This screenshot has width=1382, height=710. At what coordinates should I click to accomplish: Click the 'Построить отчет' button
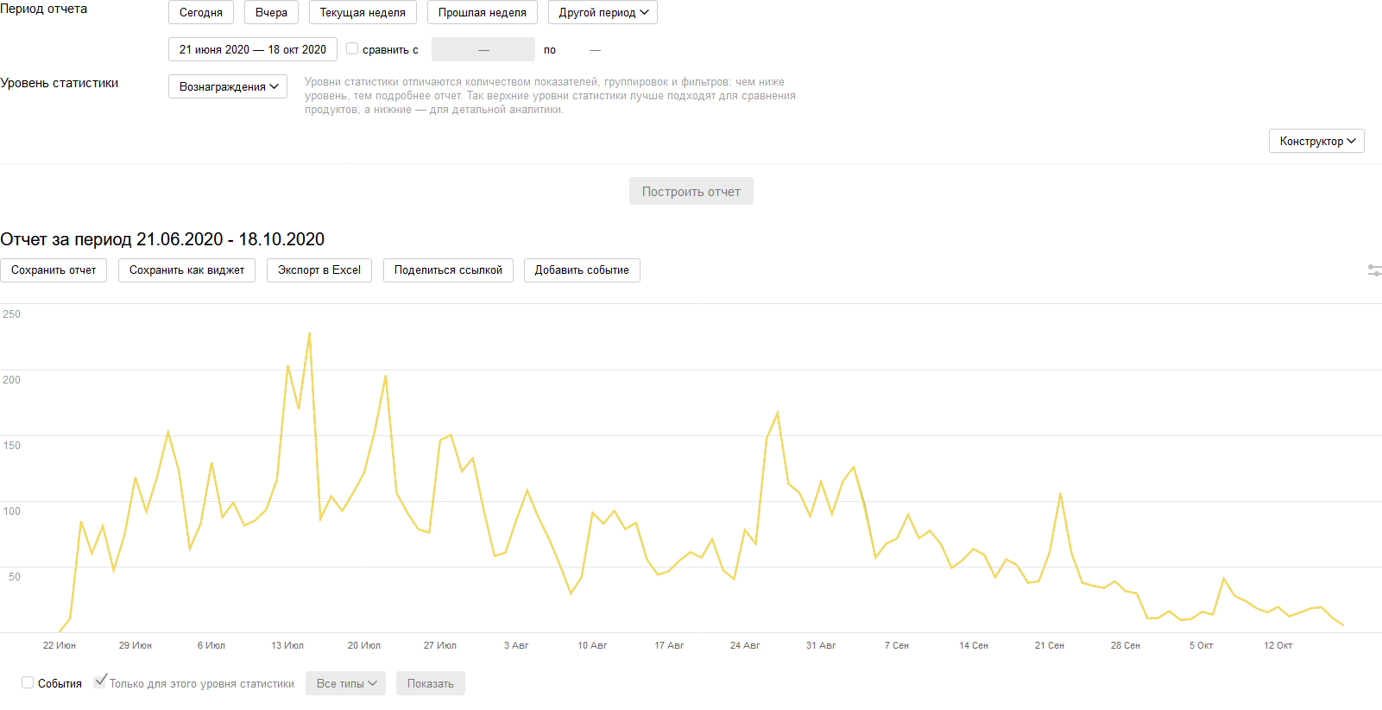click(691, 192)
